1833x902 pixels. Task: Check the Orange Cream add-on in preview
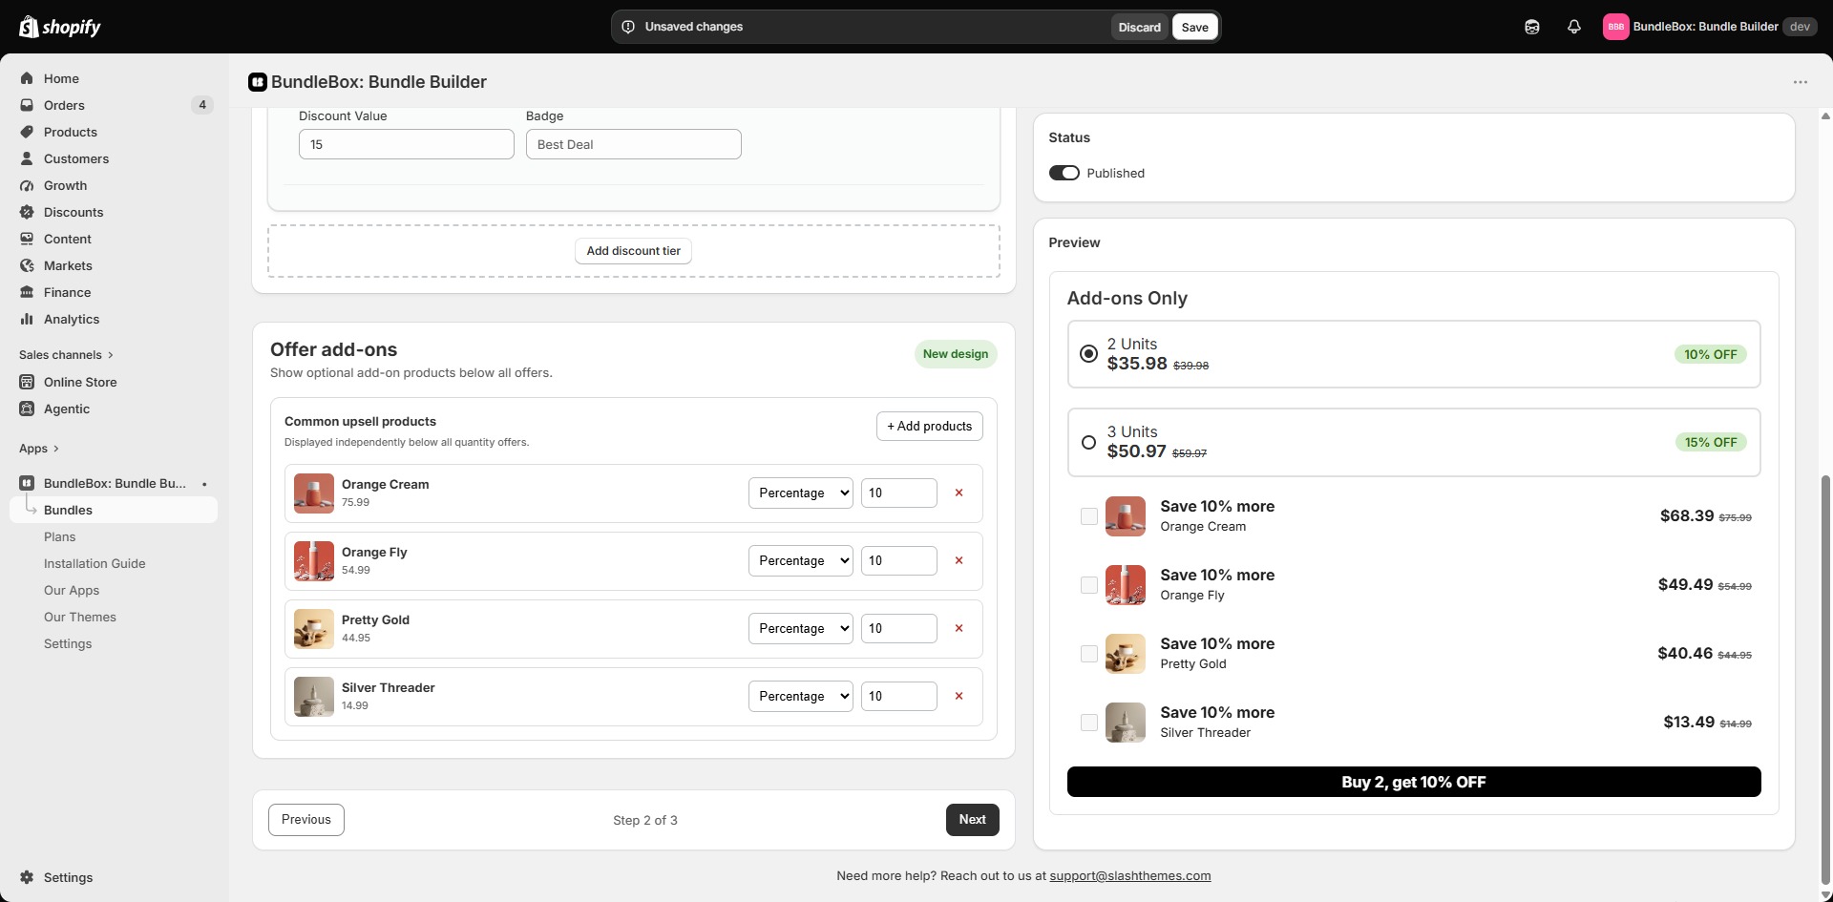[1088, 516]
